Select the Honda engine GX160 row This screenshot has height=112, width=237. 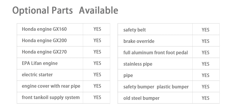[x=63, y=29]
